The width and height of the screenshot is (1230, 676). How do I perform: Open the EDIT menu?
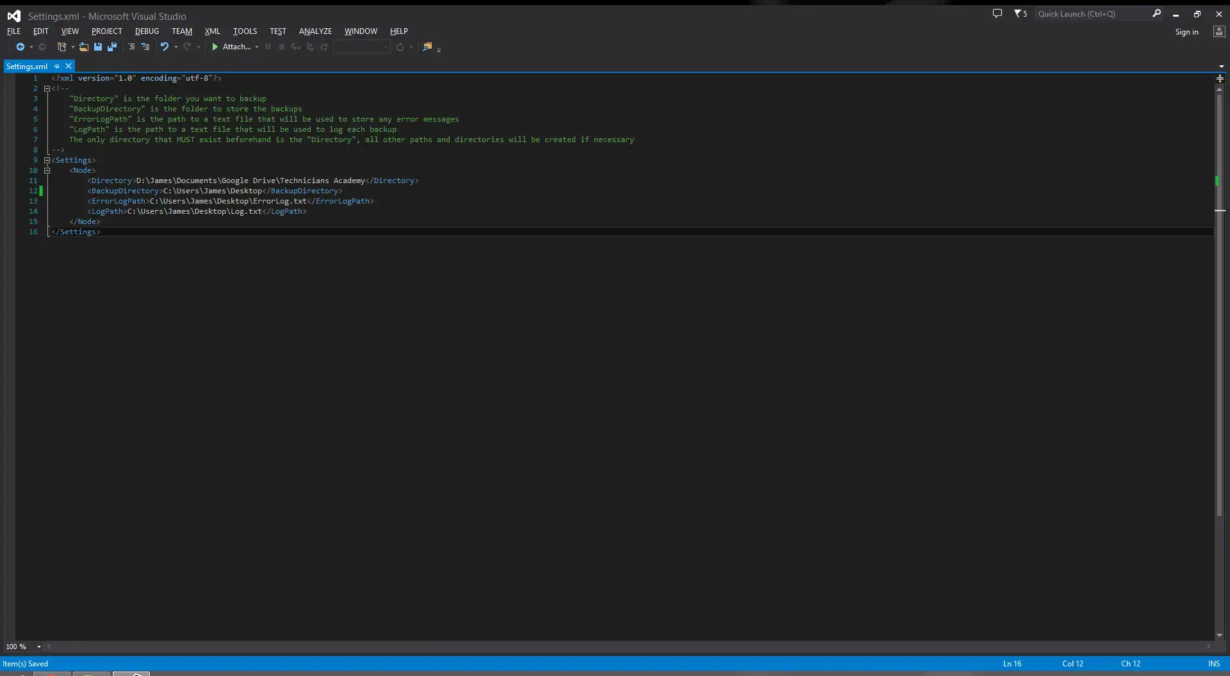[40, 31]
